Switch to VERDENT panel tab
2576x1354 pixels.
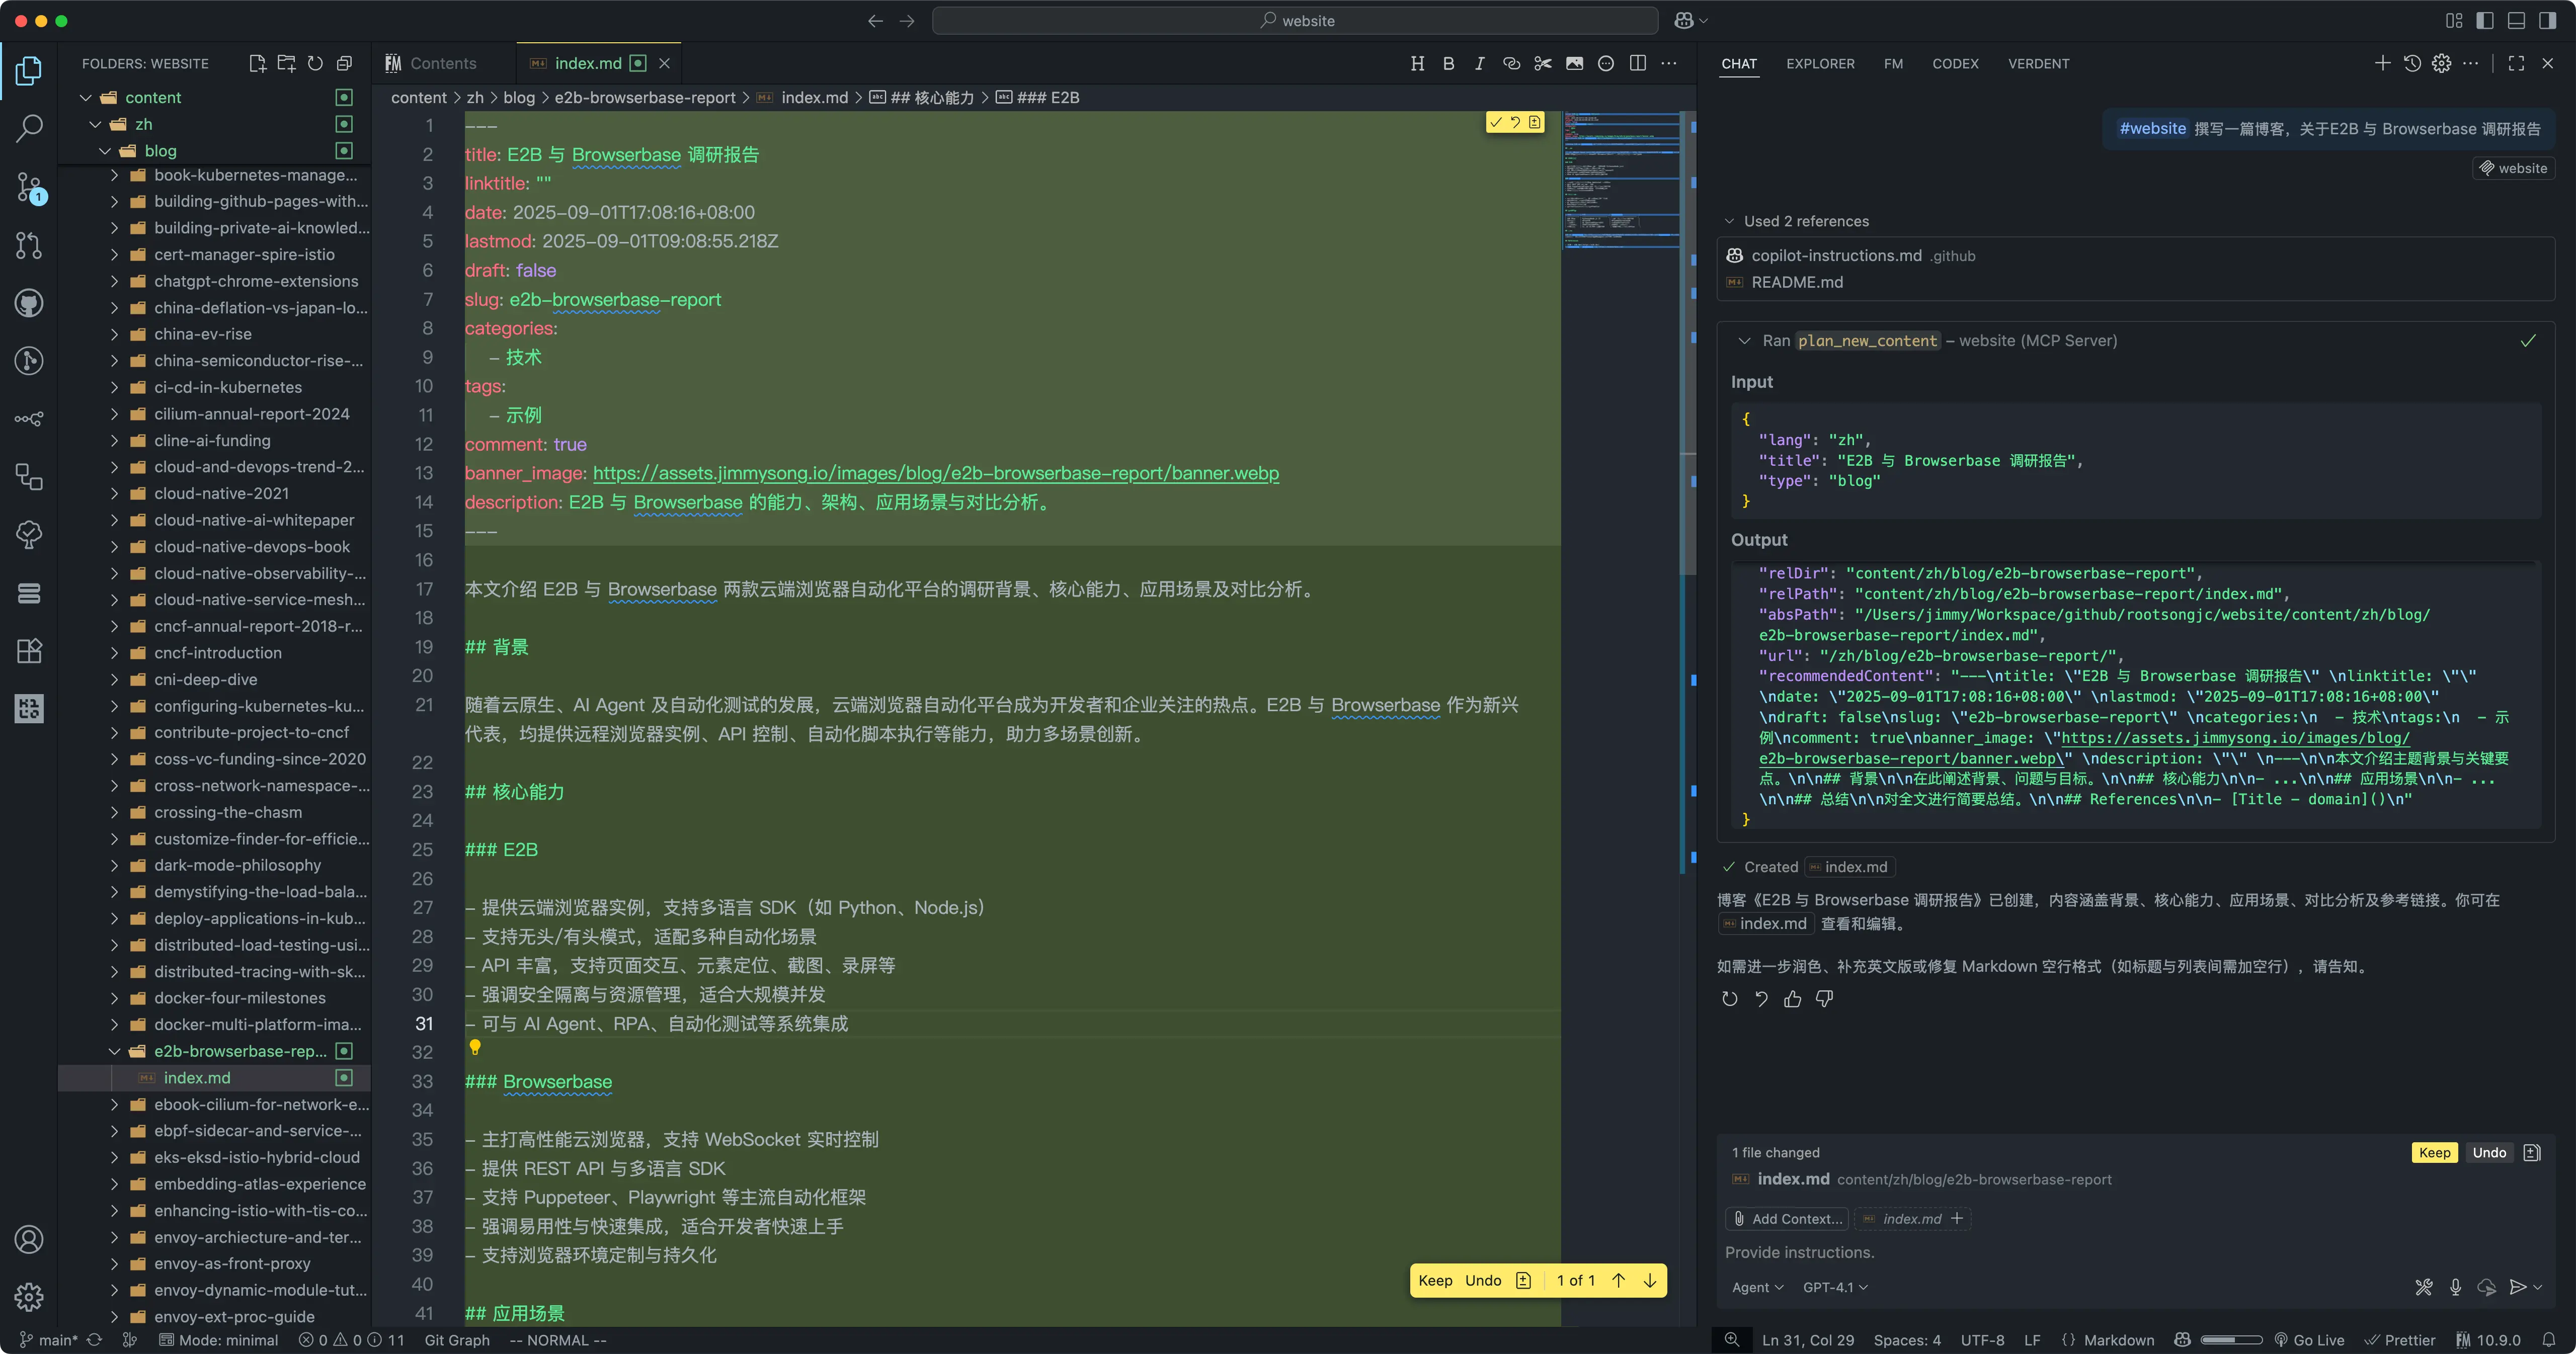click(2038, 63)
